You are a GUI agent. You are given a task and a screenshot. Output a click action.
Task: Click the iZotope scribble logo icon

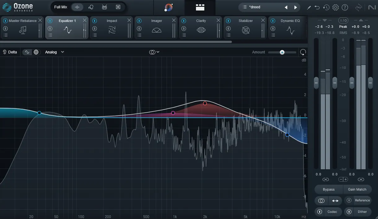coord(359,7)
